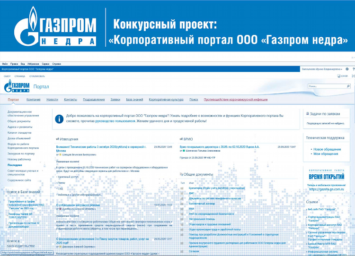Viewport: 355px width, 256px height.
Task: Open the ЛНА по информационной безопасности folder link
Action: pos(212,214)
